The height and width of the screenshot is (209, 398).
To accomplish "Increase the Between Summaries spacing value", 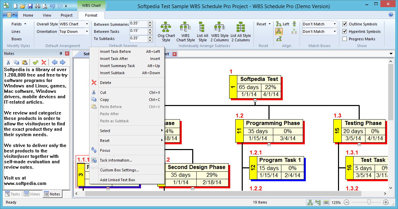I will (x=150, y=22).
